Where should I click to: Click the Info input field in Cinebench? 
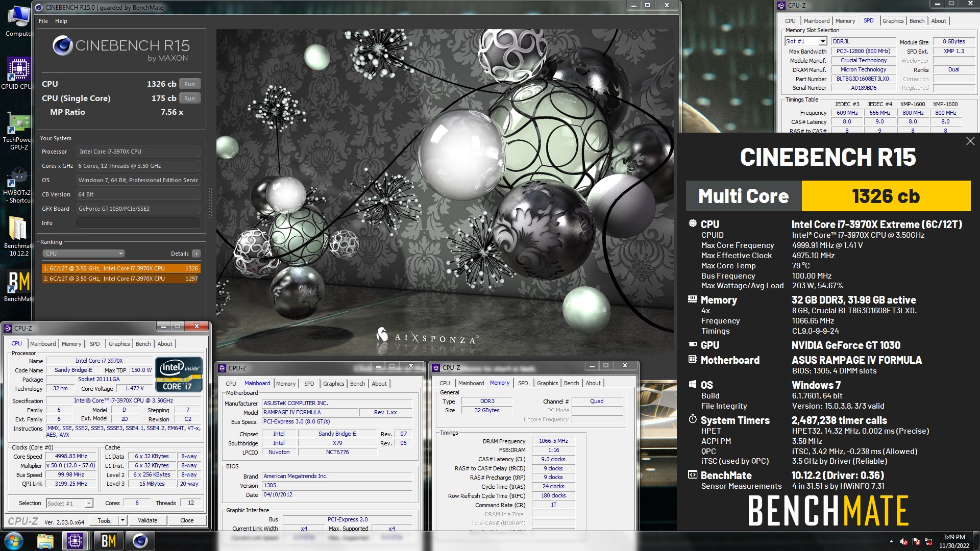138,223
